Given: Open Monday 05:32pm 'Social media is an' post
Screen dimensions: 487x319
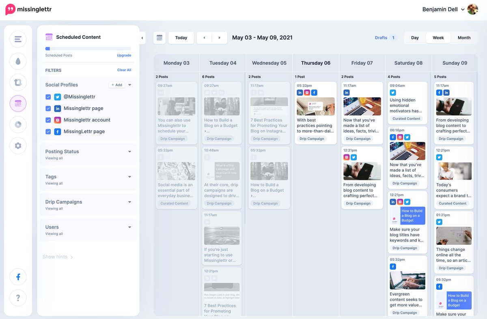Looking at the screenshot, I should [177, 178].
